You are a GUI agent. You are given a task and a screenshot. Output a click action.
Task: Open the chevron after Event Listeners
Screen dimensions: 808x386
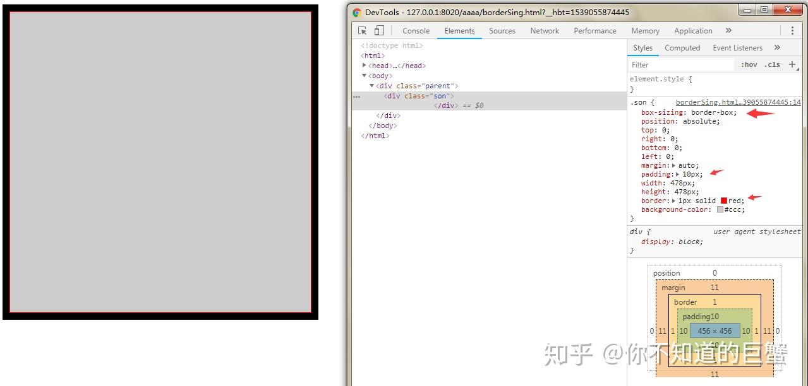click(x=776, y=47)
